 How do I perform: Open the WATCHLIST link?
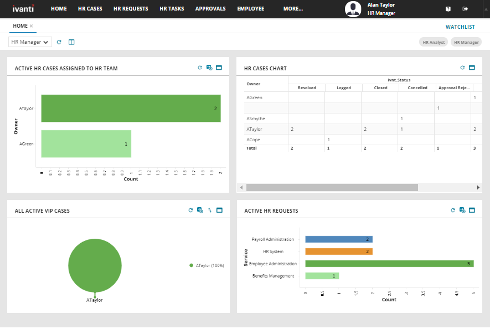(x=460, y=27)
